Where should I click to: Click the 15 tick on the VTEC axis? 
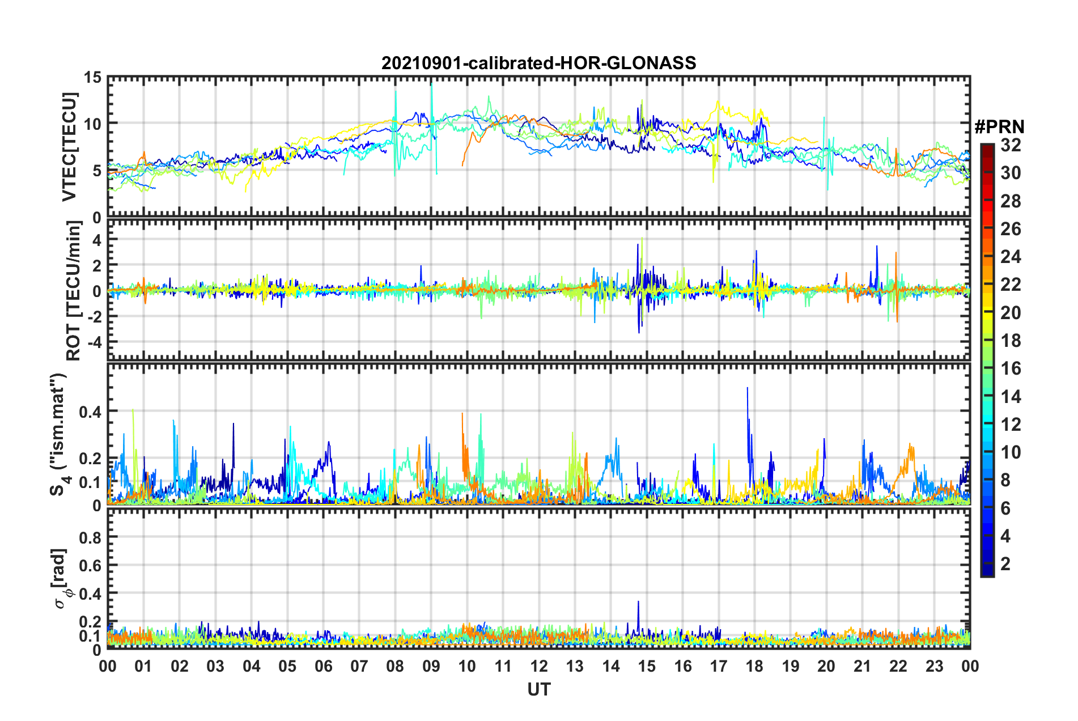click(93, 78)
